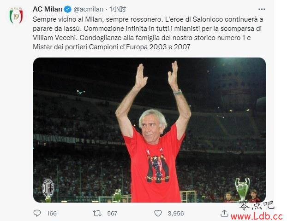Open the @acmilan handle link
Image resolution: width=287 pixels, height=221 pixels.
point(89,9)
